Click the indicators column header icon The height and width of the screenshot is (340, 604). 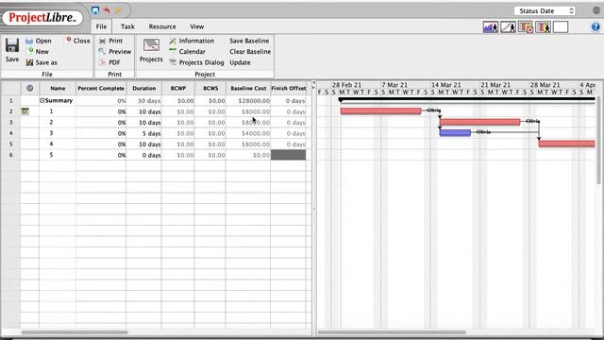click(x=29, y=88)
